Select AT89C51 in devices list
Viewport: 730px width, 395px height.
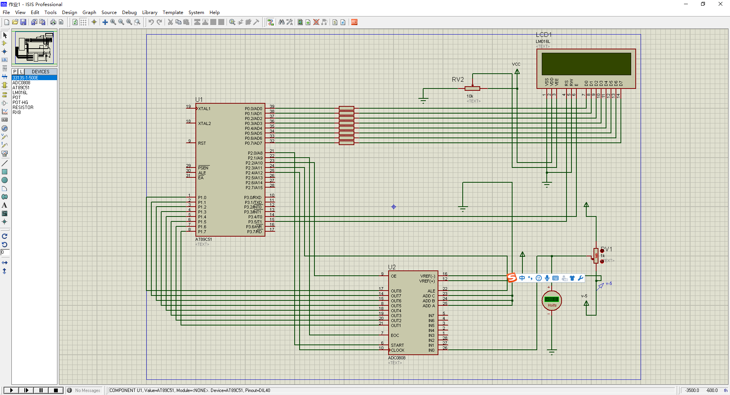tap(34, 87)
